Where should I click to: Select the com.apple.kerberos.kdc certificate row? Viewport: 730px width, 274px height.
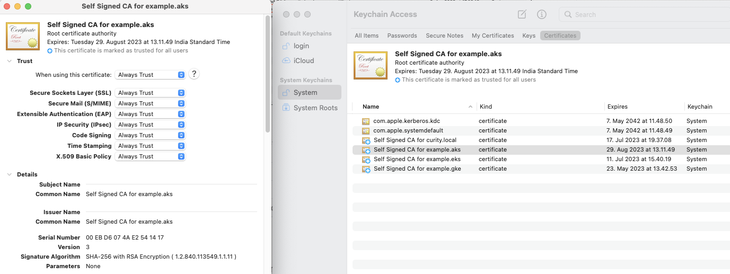coord(541,121)
